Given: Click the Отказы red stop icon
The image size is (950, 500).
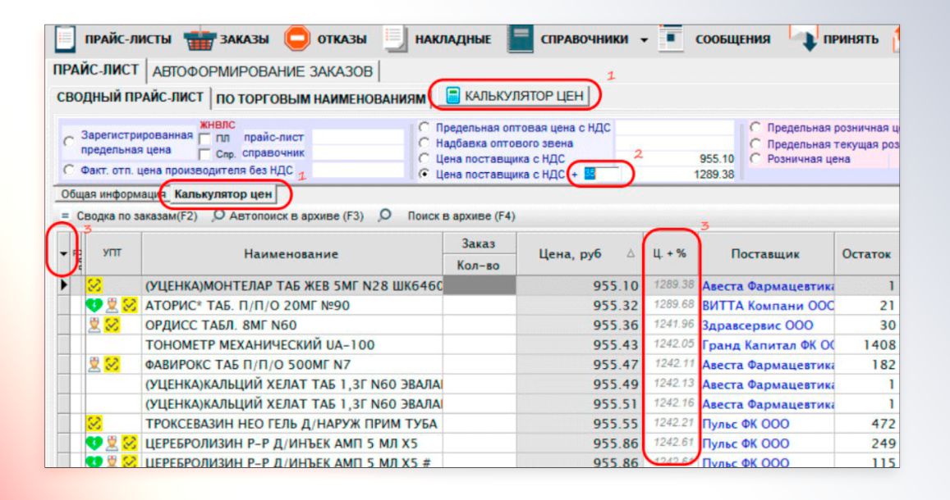Looking at the screenshot, I should [x=296, y=39].
